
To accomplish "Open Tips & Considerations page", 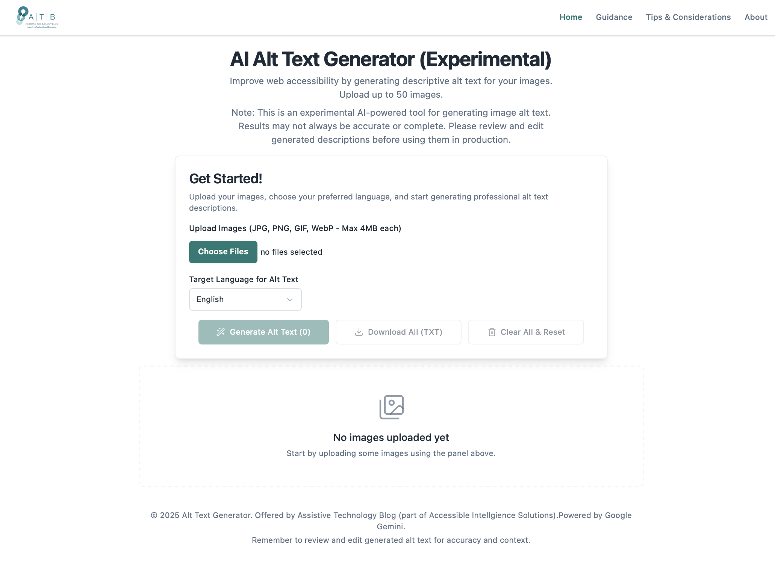I will [688, 17].
